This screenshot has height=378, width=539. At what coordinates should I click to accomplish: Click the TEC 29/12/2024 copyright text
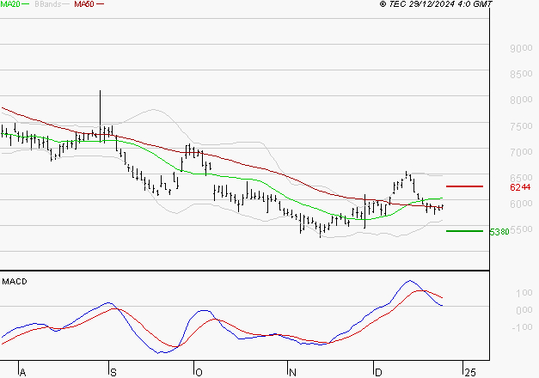point(436,4)
